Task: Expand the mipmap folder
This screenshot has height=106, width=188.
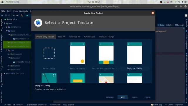Action: (9, 66)
